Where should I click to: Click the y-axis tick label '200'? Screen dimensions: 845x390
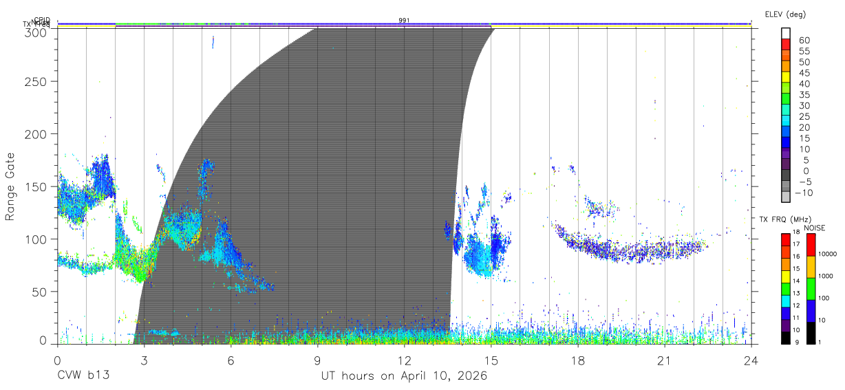coord(36,134)
